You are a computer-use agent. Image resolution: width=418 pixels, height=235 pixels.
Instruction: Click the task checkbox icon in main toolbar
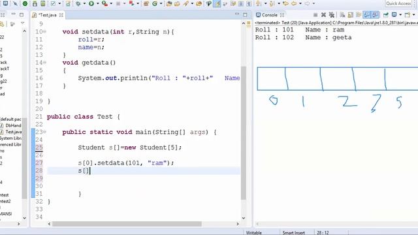[x=53, y=3]
